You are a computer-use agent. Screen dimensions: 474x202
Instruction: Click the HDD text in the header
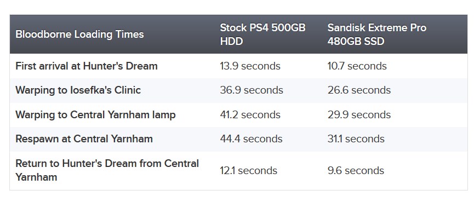[231, 42]
